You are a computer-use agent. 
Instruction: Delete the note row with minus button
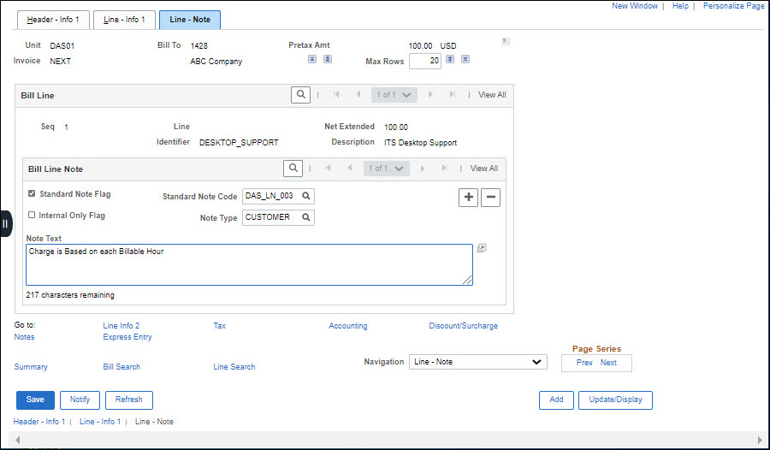tap(490, 198)
